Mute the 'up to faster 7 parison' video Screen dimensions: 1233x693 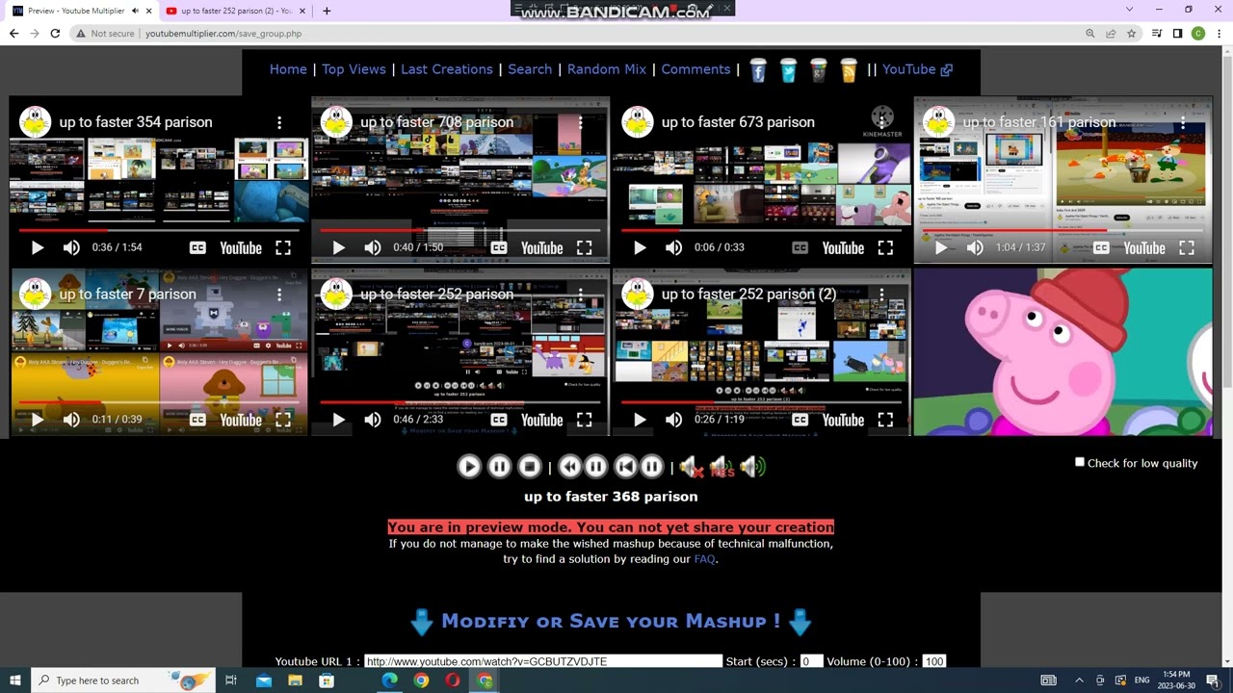[71, 420]
